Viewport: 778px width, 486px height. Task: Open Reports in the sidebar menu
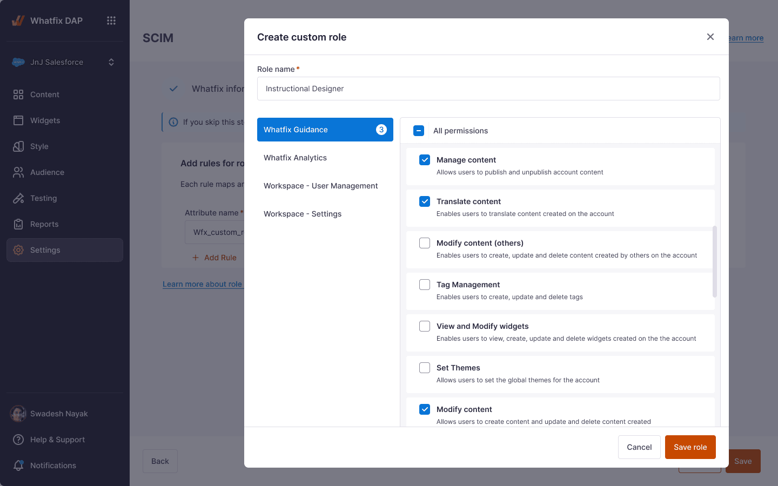[65, 224]
